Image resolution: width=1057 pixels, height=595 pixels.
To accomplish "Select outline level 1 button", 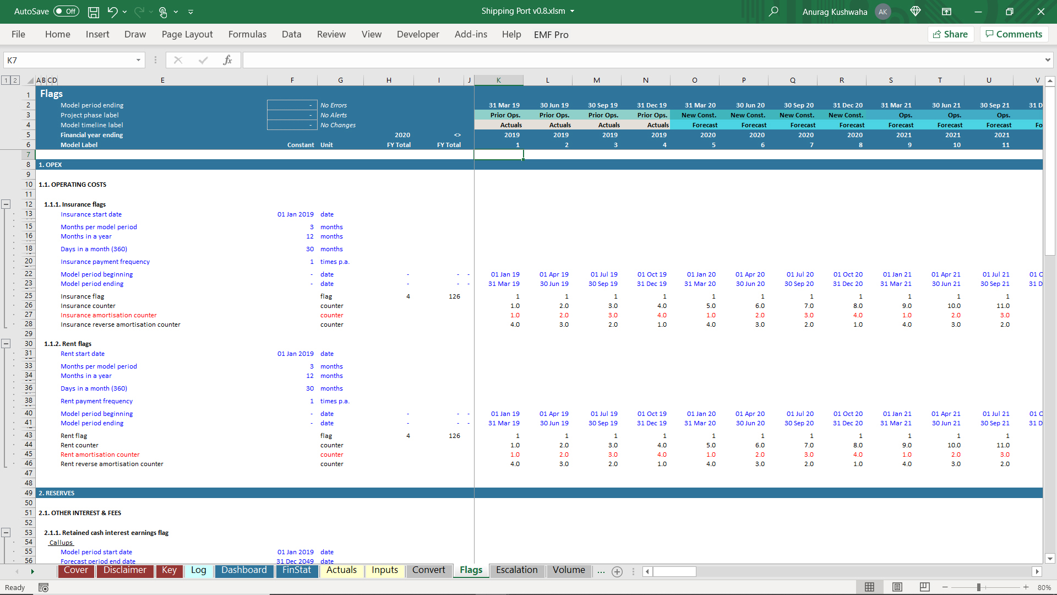I will coord(6,80).
